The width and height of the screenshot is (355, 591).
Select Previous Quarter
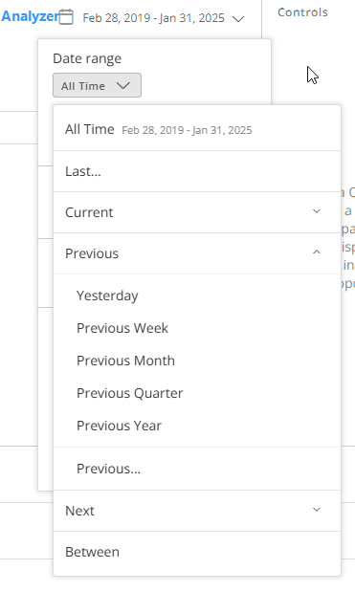click(130, 393)
